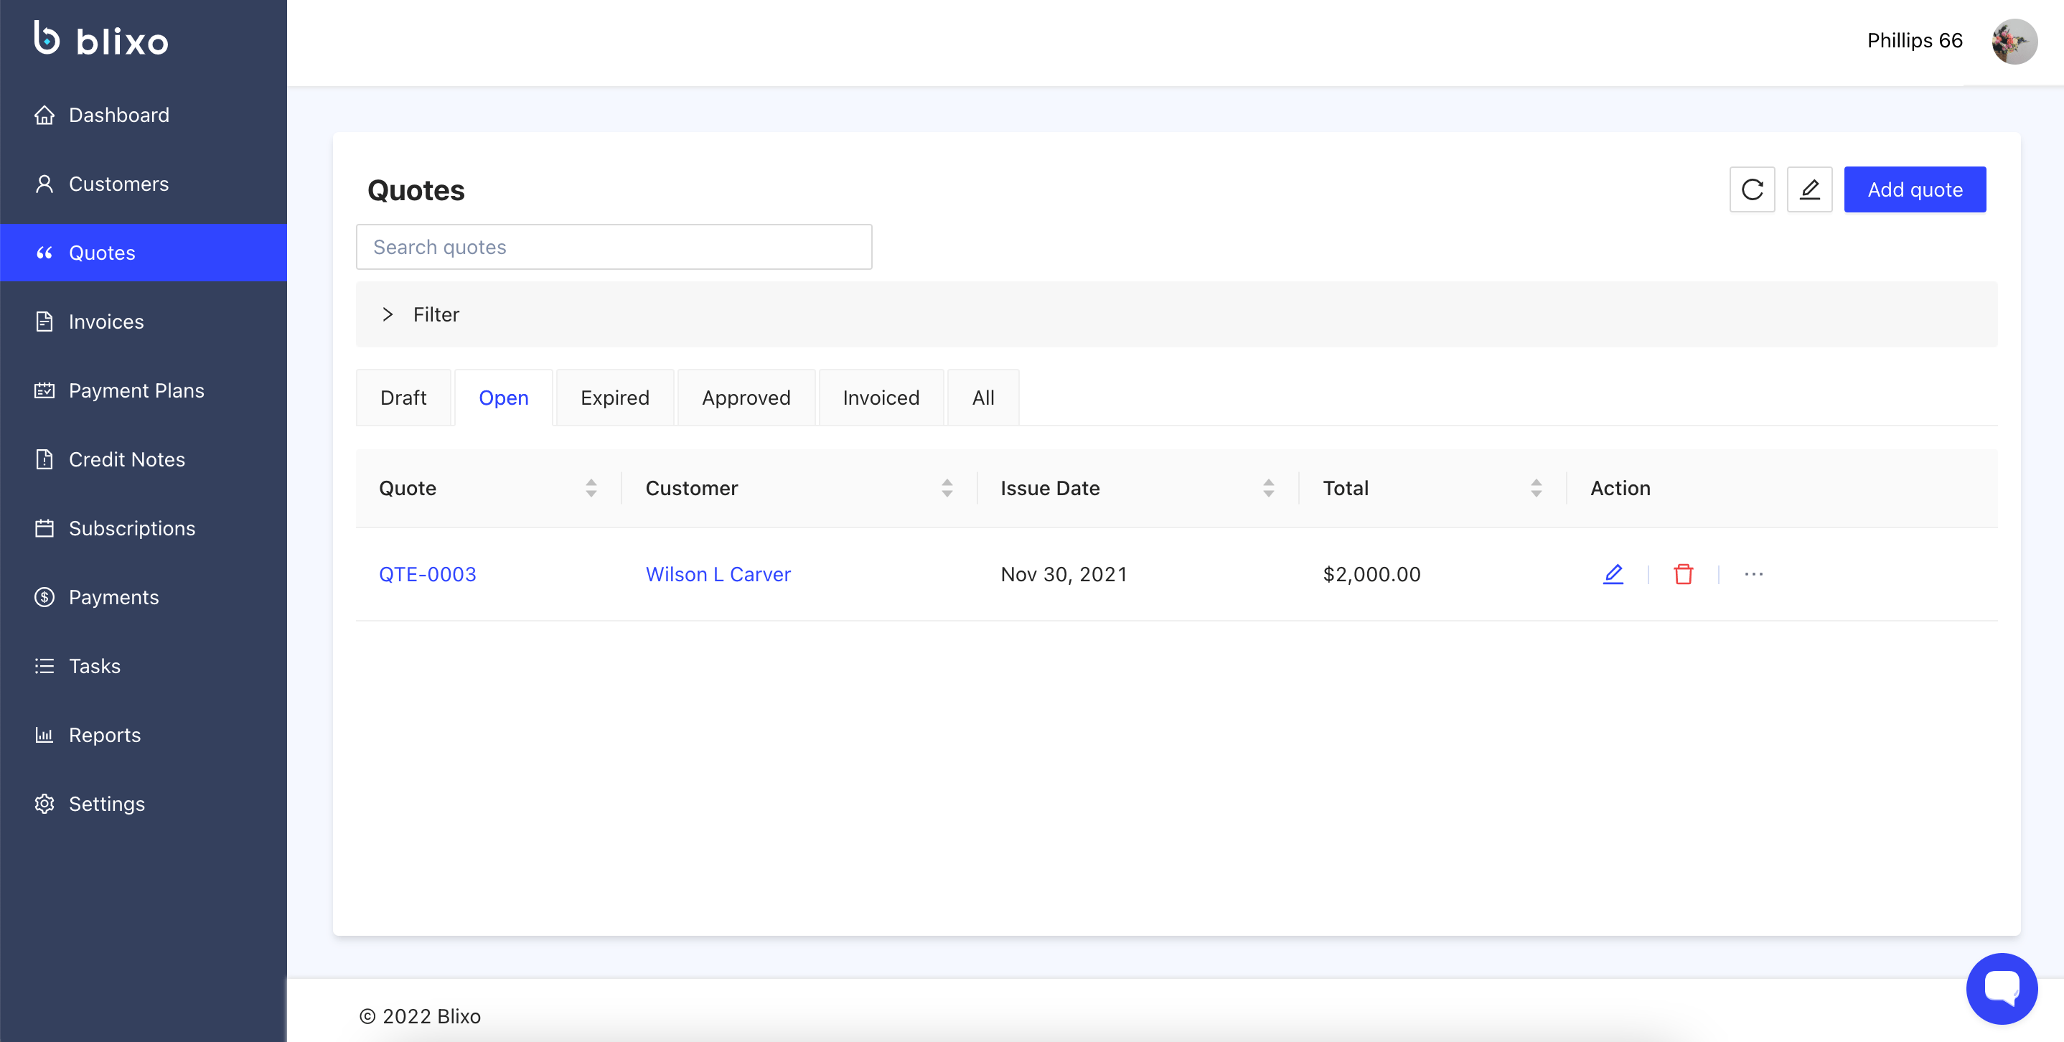2064x1042 pixels.
Task: Go to Dashboard in sidebar
Action: coord(118,116)
